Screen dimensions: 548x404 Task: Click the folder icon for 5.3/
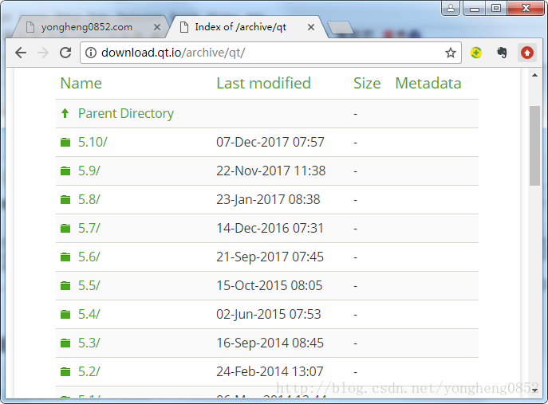[65, 343]
